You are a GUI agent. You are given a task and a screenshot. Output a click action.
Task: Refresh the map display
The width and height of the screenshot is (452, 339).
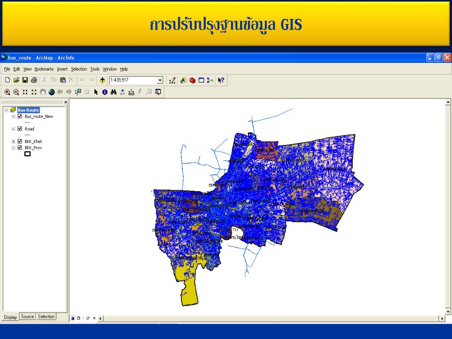(x=88, y=318)
